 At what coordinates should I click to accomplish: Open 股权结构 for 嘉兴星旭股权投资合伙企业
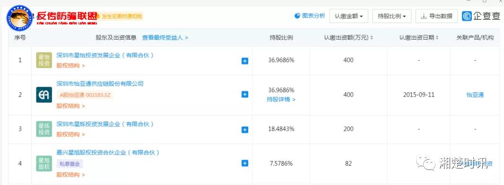(x=71, y=175)
